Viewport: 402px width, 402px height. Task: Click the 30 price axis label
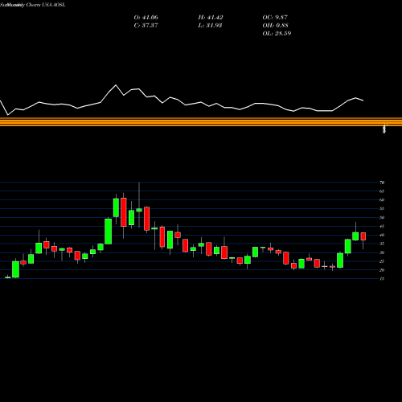tap(382, 252)
